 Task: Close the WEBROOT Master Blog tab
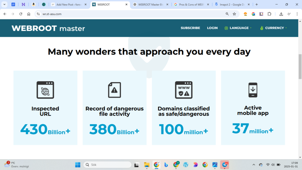[x=167, y=4]
